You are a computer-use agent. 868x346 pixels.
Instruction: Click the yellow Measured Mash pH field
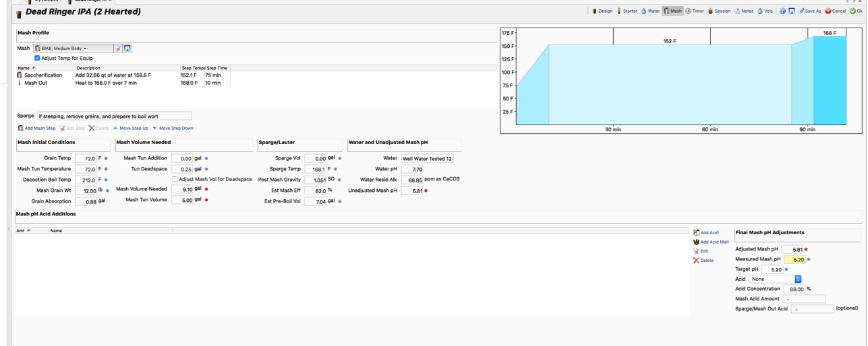pyautogui.click(x=794, y=259)
